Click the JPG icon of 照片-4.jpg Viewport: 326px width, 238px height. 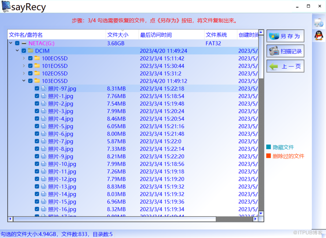pyautogui.click(x=44, y=119)
